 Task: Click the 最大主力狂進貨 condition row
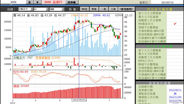(x=160, y=17)
